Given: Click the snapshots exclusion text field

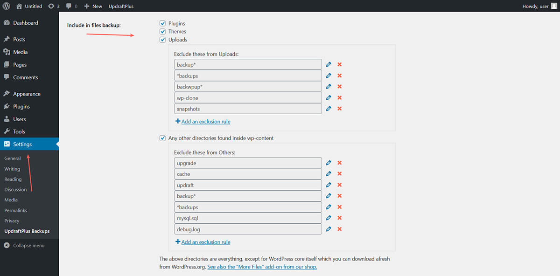Looking at the screenshot, I should (248, 108).
